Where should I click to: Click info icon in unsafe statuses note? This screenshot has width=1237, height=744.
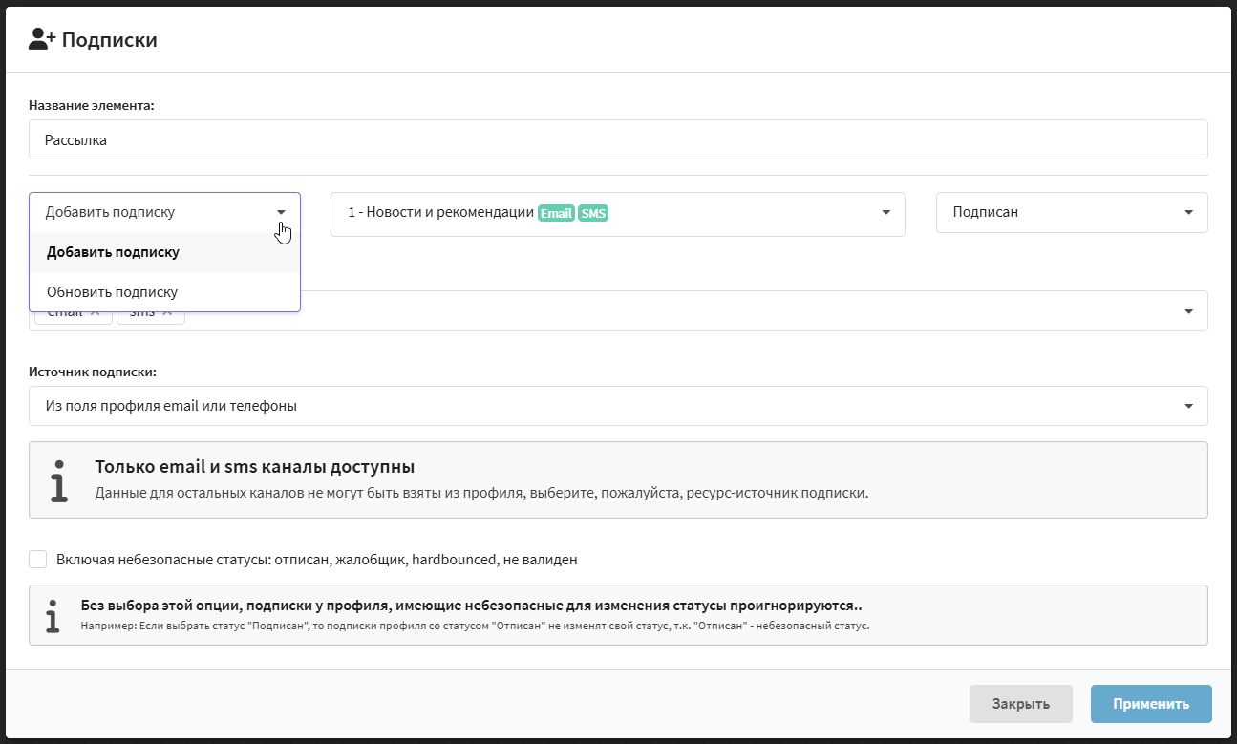coord(52,616)
